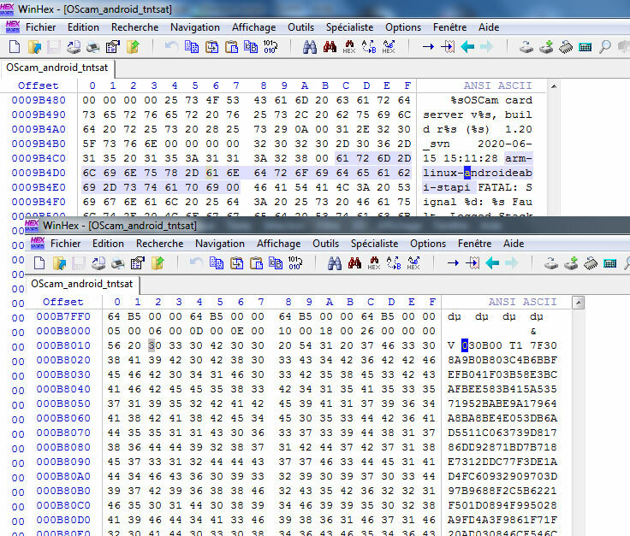Click Copy Block icon in bottom WinHex window

pyautogui.click(x=217, y=263)
